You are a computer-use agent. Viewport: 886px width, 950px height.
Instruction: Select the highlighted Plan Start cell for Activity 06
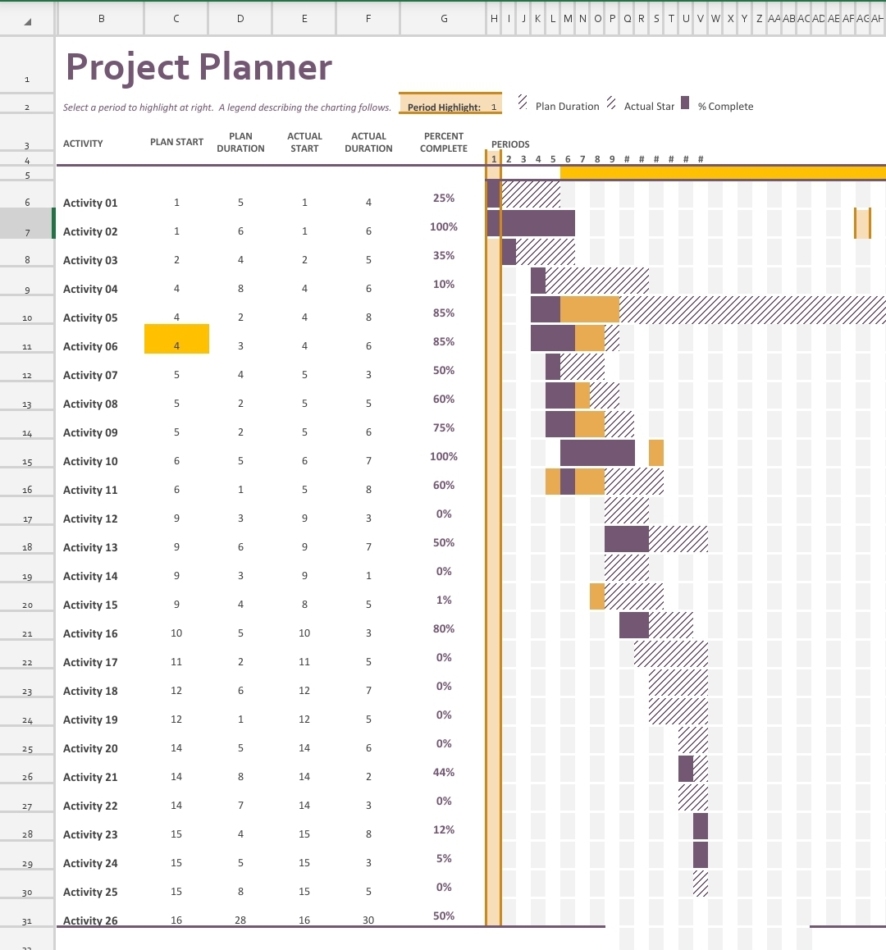click(176, 339)
